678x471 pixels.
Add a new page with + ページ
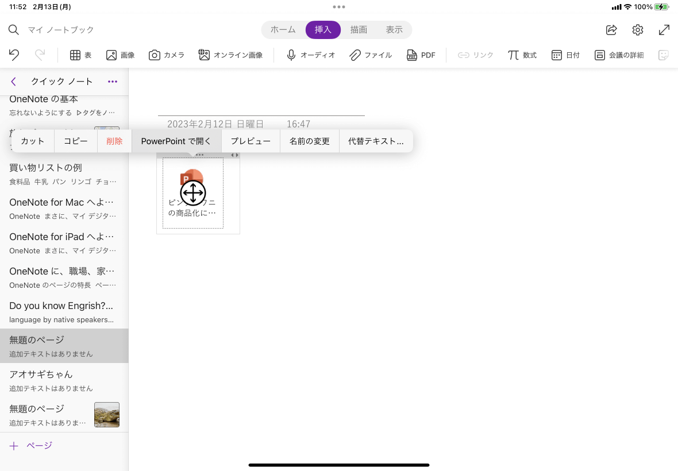[x=30, y=446]
